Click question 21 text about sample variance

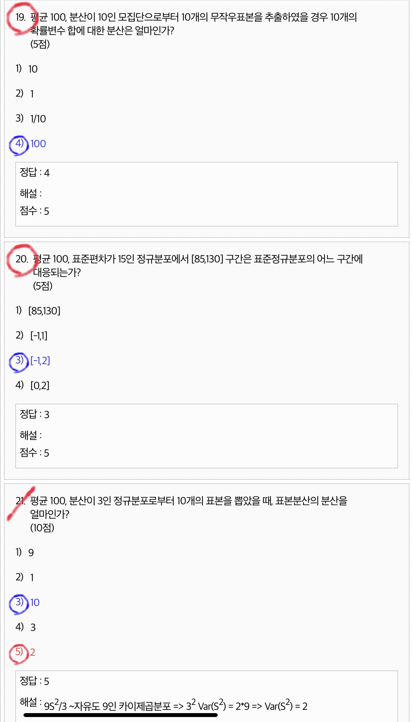tap(189, 508)
